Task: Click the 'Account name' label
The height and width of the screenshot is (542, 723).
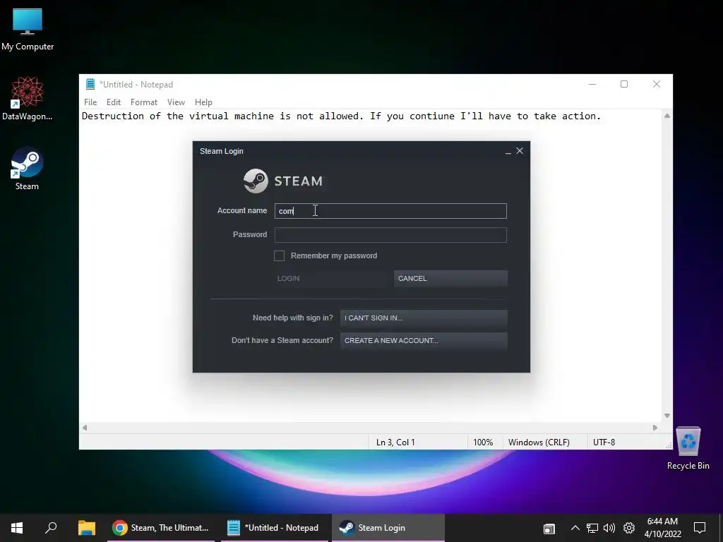Action: [x=242, y=210]
